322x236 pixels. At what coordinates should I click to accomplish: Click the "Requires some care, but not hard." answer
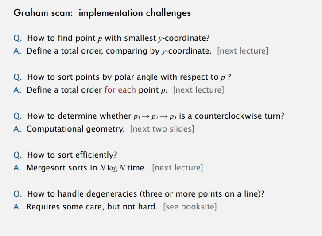point(92,207)
